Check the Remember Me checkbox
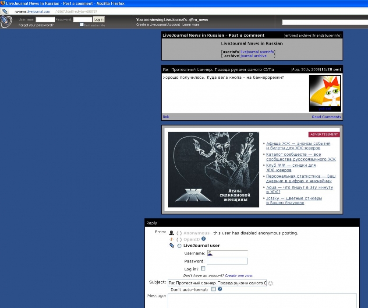 click(x=81, y=24)
